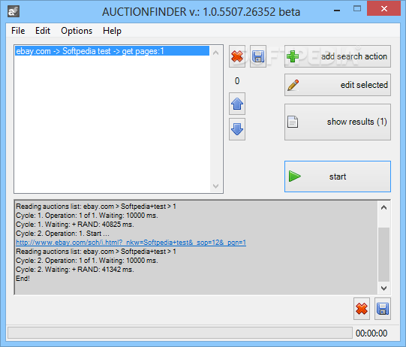Click the log panel scroll up arrow
The height and width of the screenshot is (347, 406).
point(383,207)
